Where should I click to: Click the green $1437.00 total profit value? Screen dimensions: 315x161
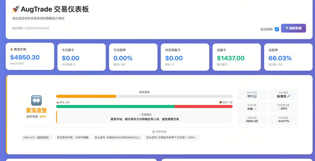(231, 58)
